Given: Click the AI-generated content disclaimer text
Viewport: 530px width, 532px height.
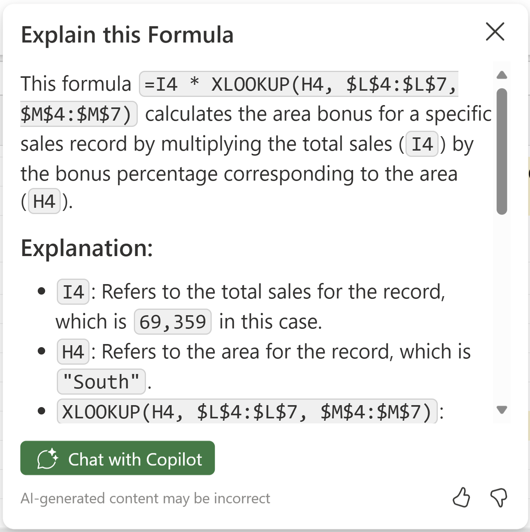Looking at the screenshot, I should pos(145,499).
